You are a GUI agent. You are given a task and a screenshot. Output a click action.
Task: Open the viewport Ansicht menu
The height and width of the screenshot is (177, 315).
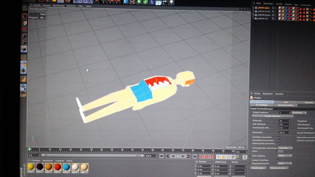(x=36, y=6)
